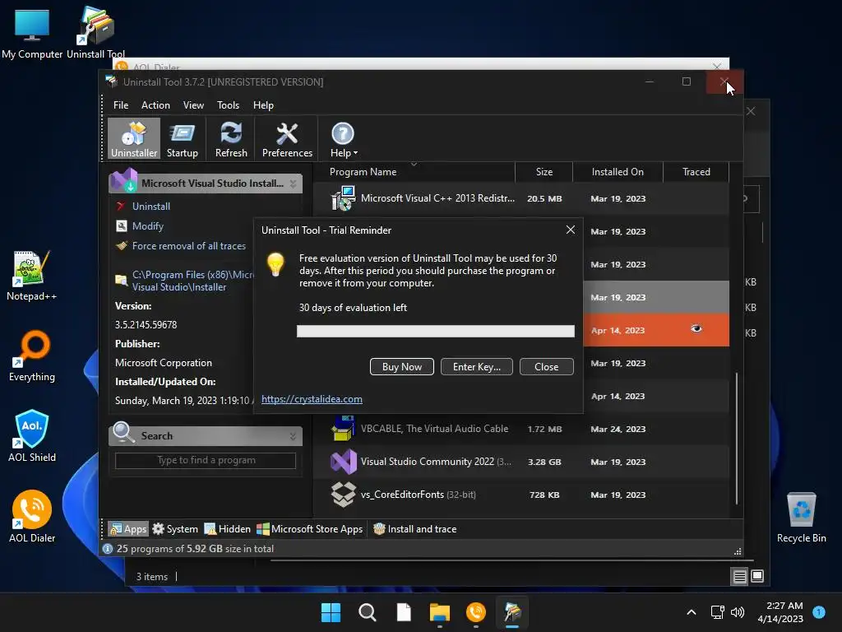The height and width of the screenshot is (632, 842).
Task: Click the traced eye icon in orange row
Action: (x=696, y=329)
